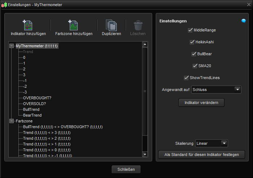This screenshot has width=253, height=178.
Task: Select tree item -1
Action: coord(25,81)
